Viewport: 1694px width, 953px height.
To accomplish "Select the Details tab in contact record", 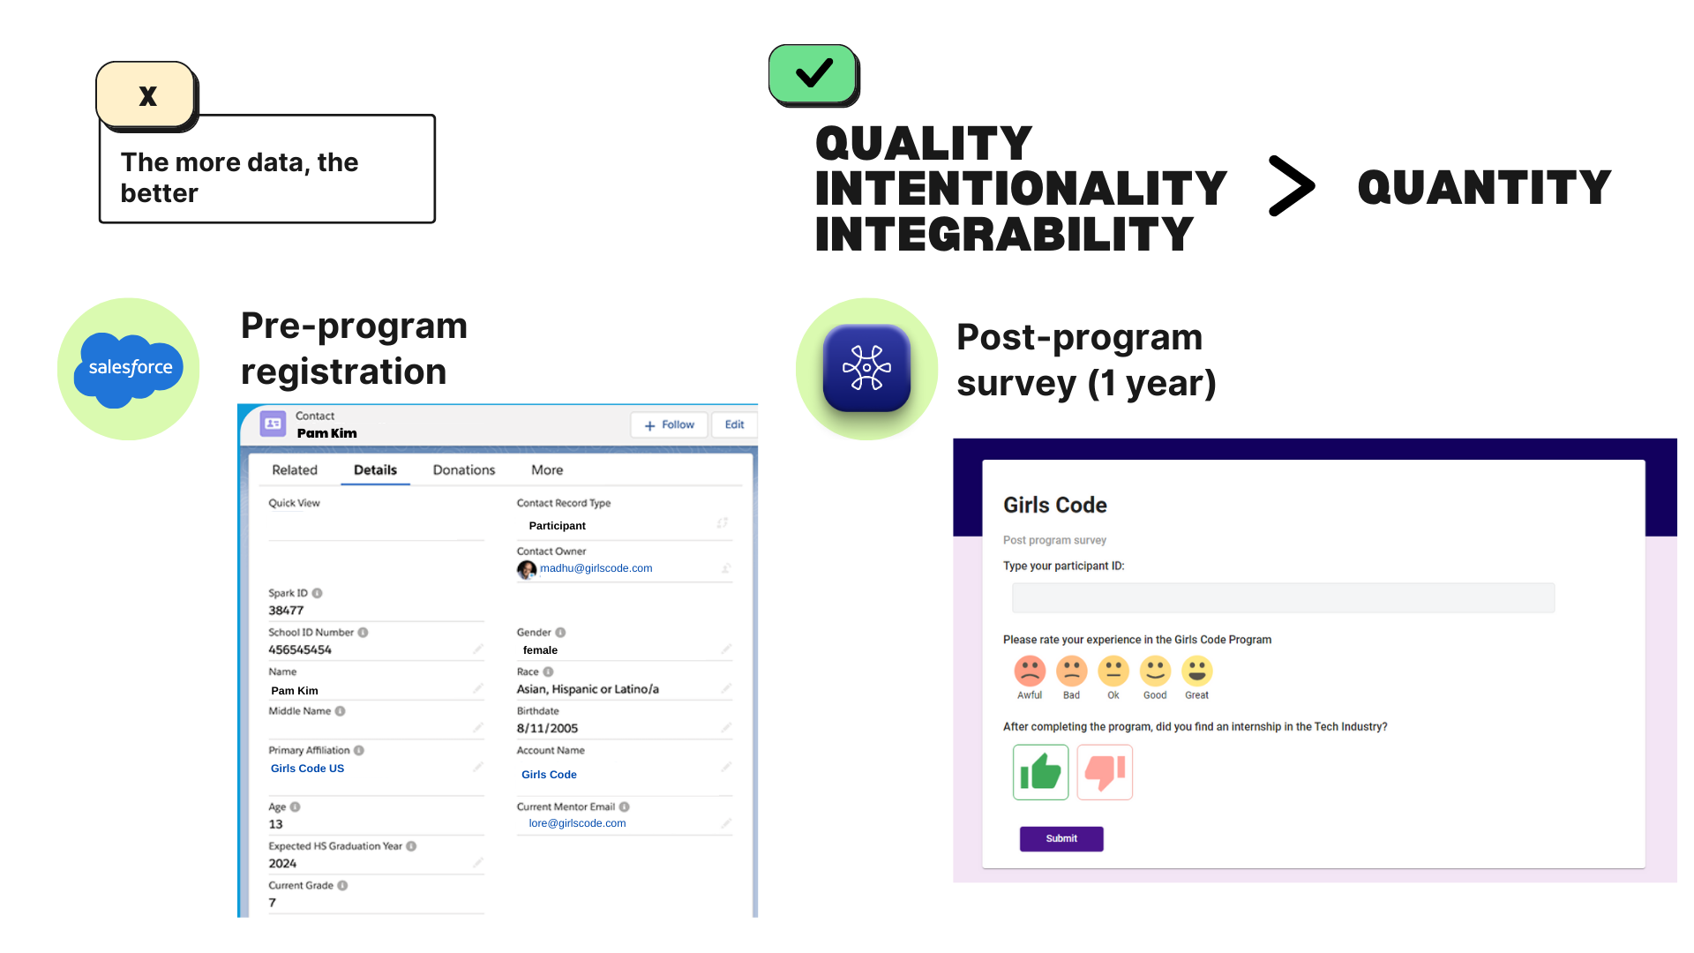I will click(376, 469).
